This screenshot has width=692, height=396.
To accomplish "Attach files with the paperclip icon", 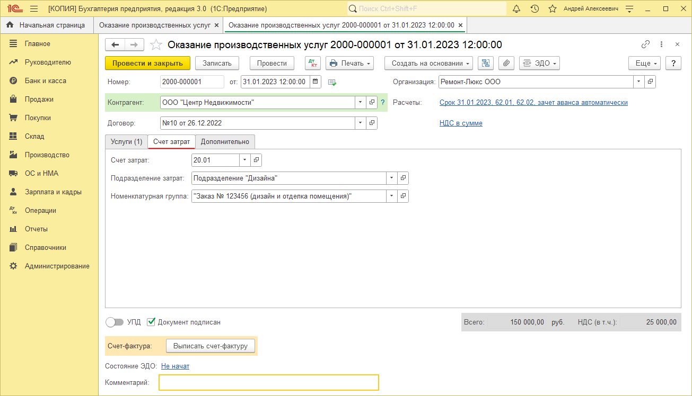I will [506, 63].
